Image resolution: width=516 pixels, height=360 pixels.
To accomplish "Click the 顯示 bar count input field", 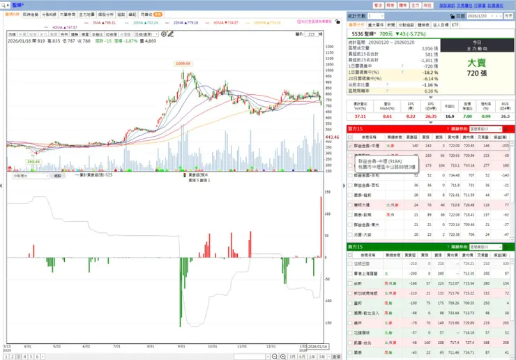I will pyautogui.click(x=311, y=34).
